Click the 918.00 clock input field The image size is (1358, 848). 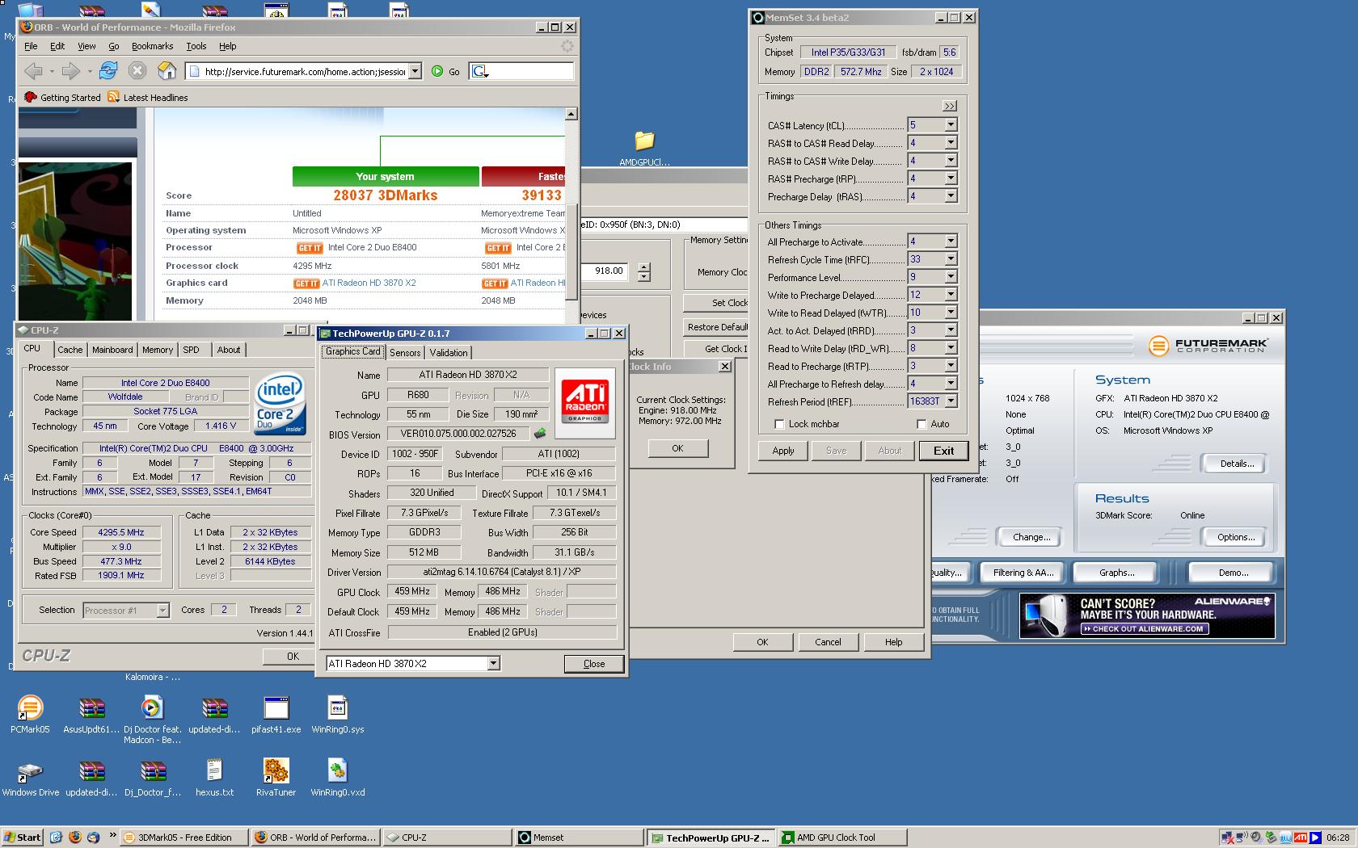pyautogui.click(x=606, y=271)
